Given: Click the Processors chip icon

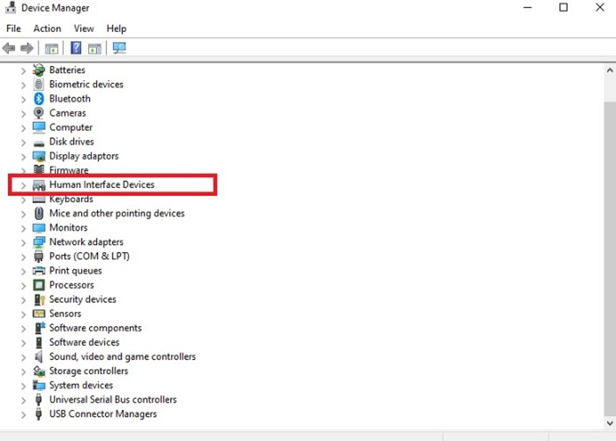Looking at the screenshot, I should point(39,285).
